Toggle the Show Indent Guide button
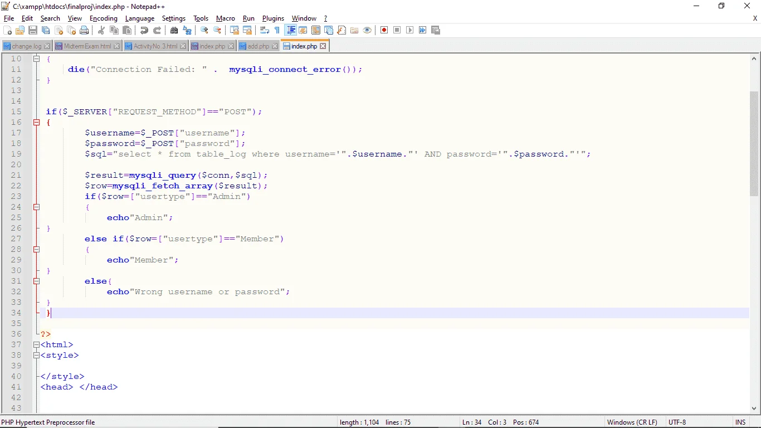761x428 pixels. point(291,30)
